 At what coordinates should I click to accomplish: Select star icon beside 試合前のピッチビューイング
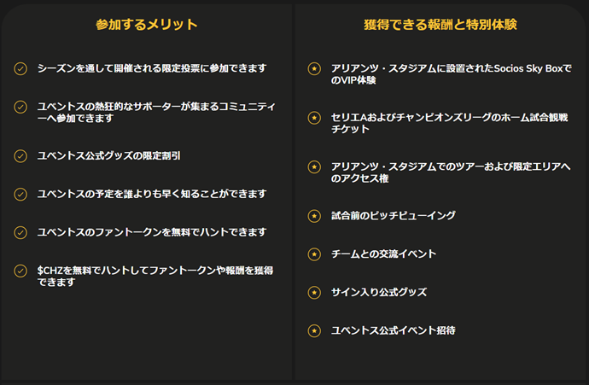pyautogui.click(x=314, y=216)
